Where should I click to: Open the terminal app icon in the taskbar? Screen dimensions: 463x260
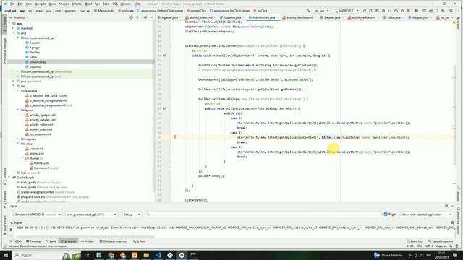pos(193,255)
